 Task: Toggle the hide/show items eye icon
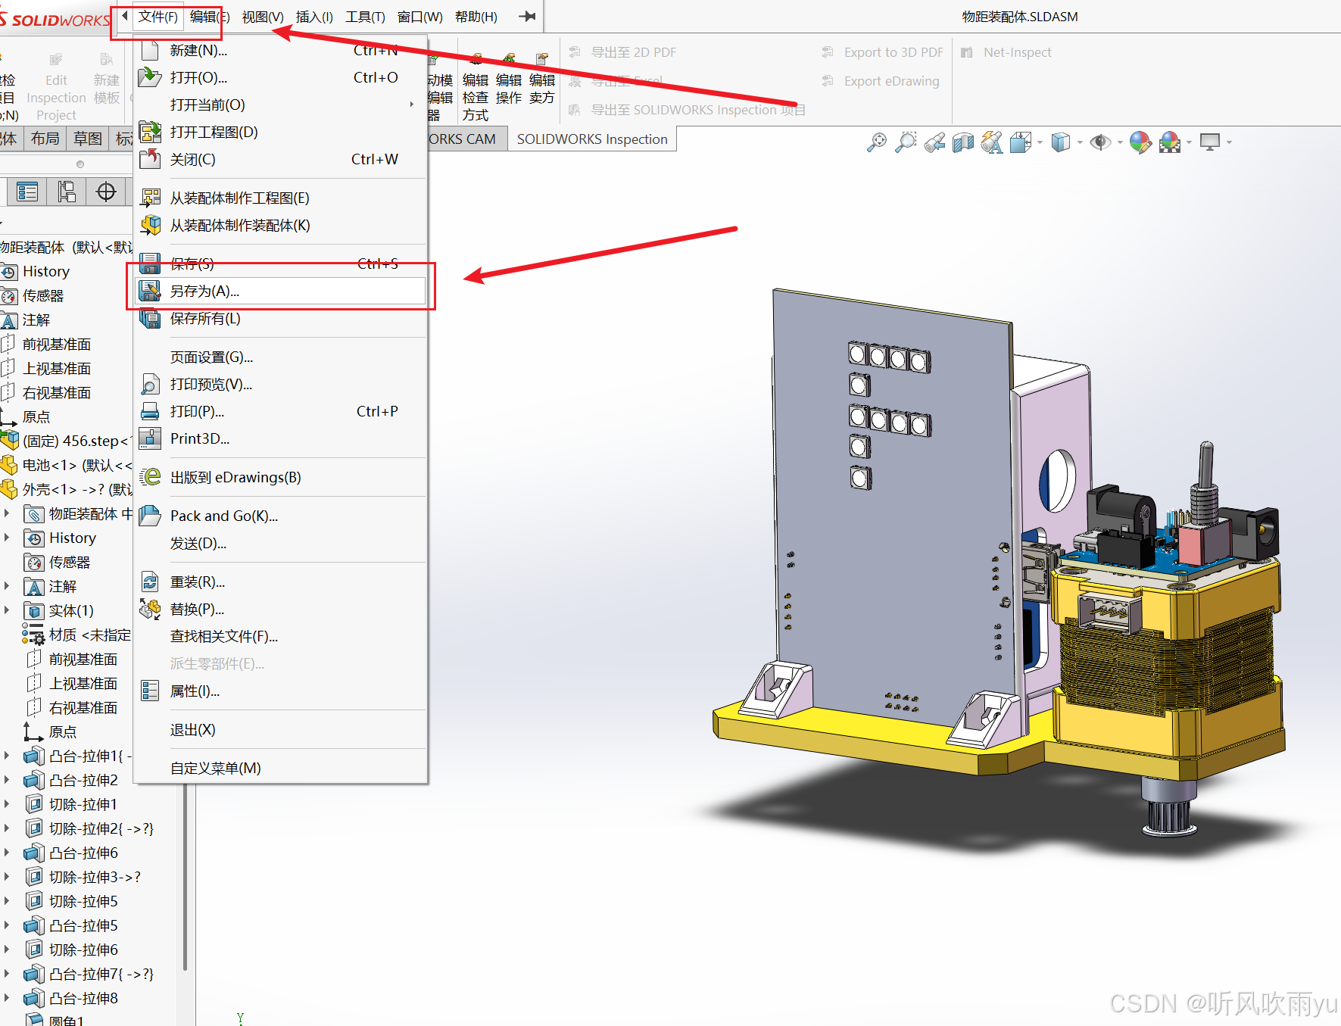click(1100, 142)
